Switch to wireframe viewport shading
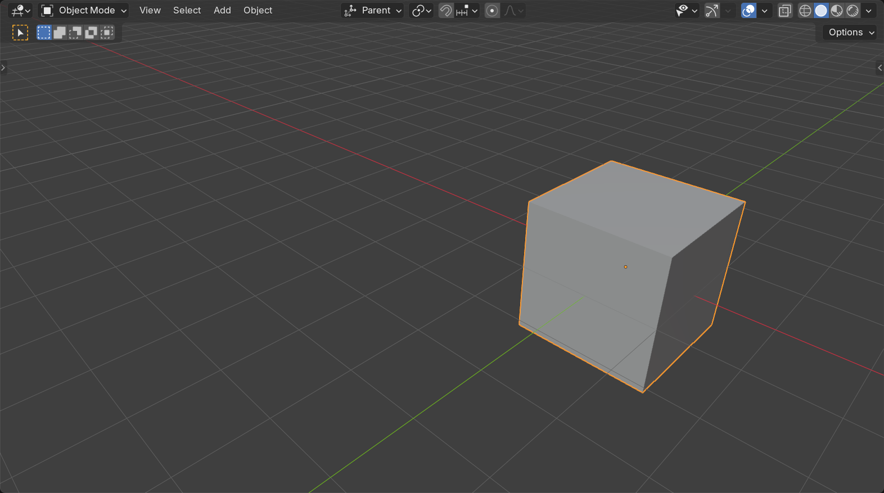This screenshot has width=884, height=493. coord(805,10)
